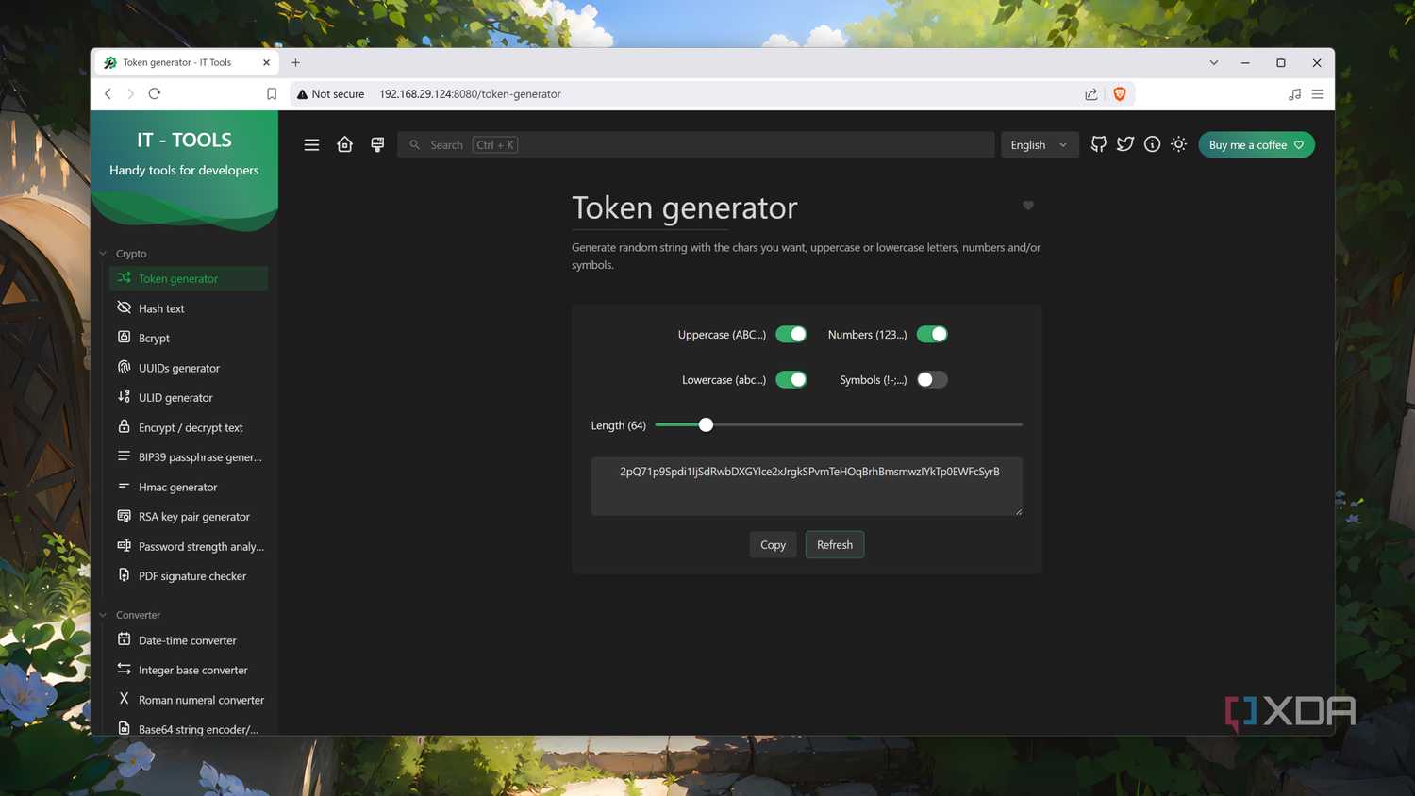
Task: Open the browser tab search chevron
Action: coord(1214,63)
